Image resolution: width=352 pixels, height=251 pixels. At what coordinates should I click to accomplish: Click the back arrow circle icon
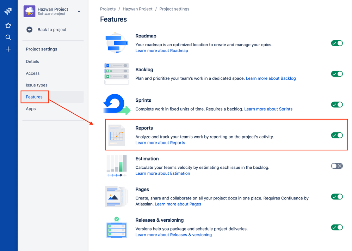(x=29, y=30)
